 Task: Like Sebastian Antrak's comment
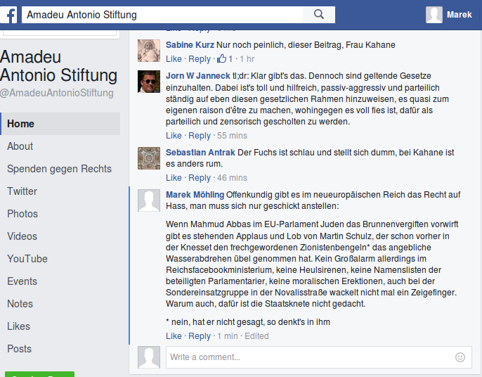(x=174, y=177)
